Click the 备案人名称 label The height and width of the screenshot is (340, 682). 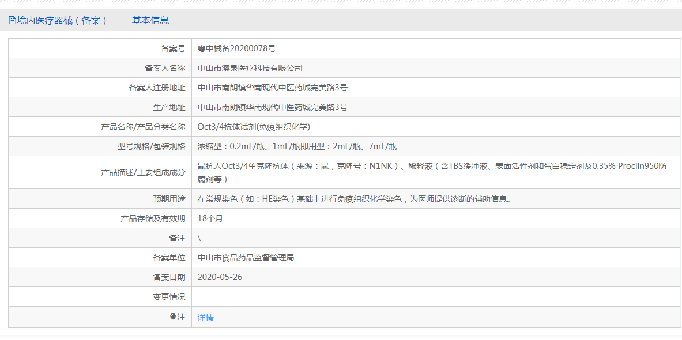(x=165, y=68)
